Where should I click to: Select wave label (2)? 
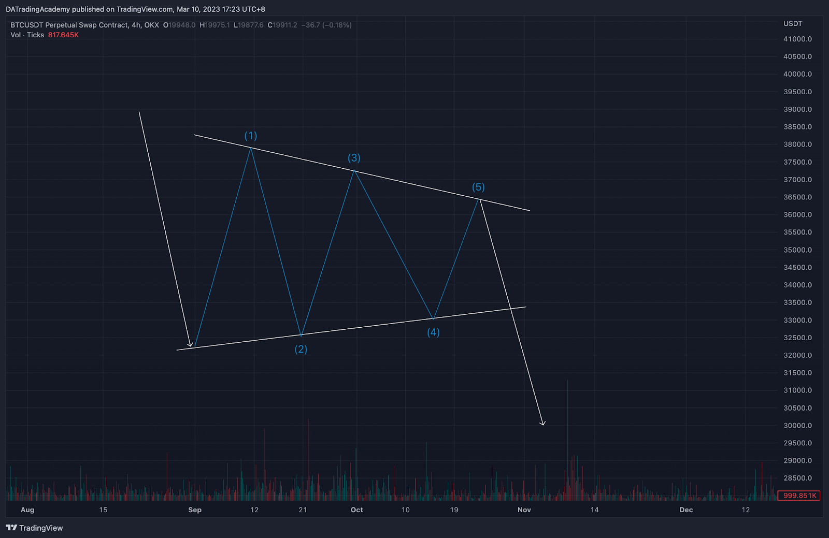[301, 349]
